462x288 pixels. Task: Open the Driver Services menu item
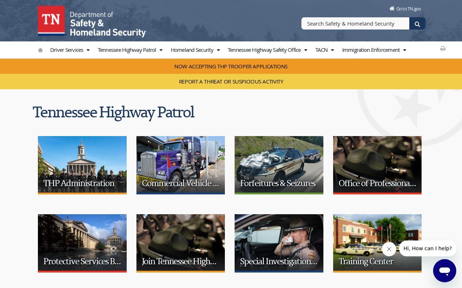[x=67, y=50]
